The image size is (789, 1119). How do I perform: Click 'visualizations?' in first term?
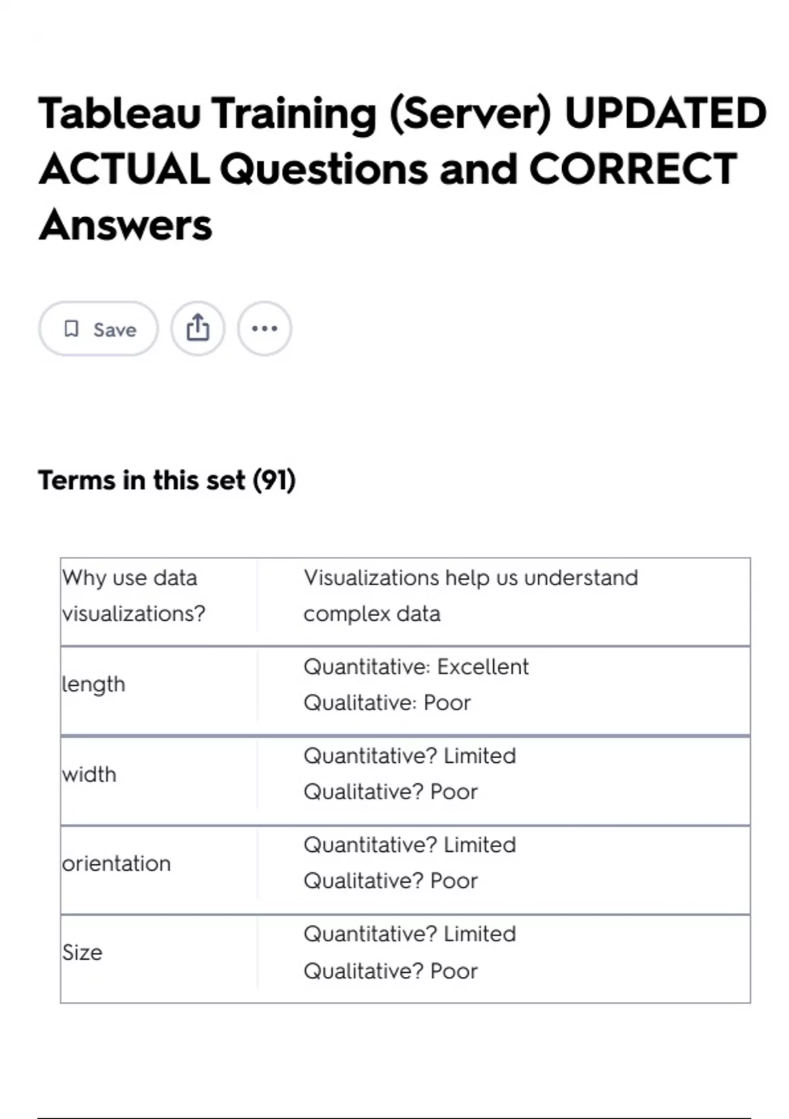[134, 614]
